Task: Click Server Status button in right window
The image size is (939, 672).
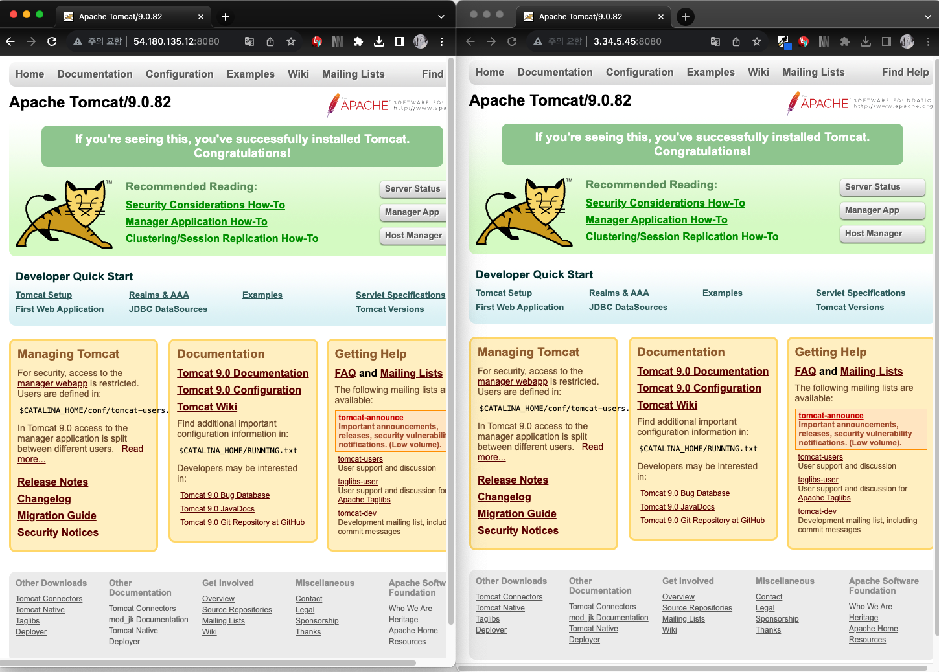Action: tap(882, 187)
